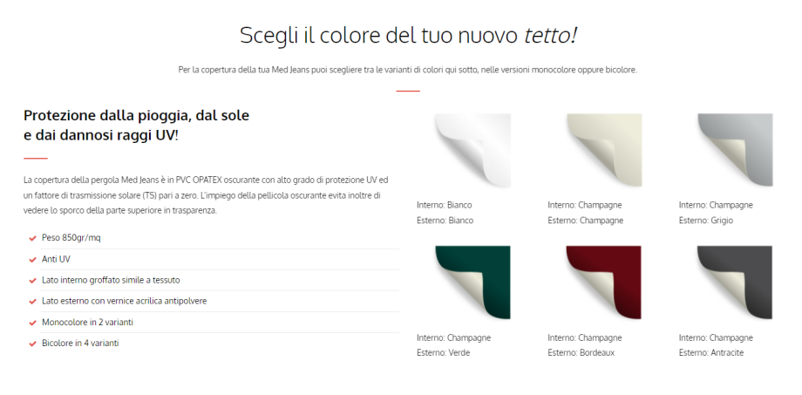
Task: Select the Champagne and Verde swatch
Action: coord(472,283)
